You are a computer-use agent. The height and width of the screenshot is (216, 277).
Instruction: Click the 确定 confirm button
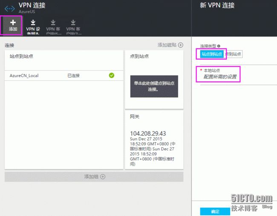pyautogui.click(x=215, y=211)
